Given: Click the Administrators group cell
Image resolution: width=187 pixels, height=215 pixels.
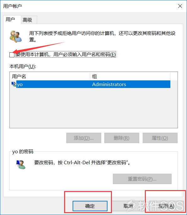Looking at the screenshot, I should tap(109, 84).
